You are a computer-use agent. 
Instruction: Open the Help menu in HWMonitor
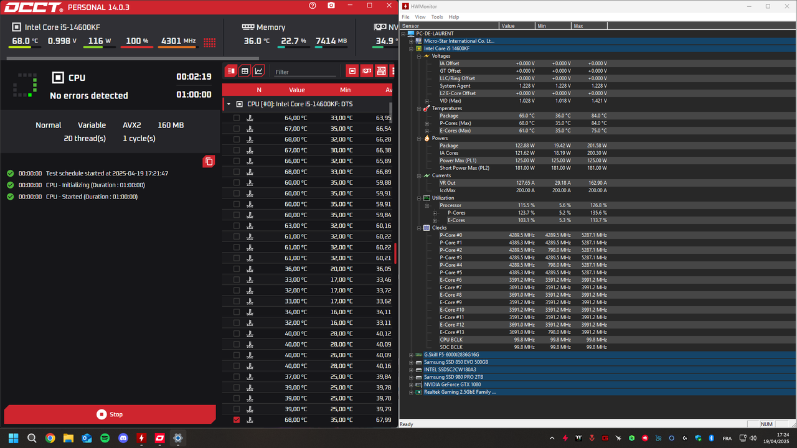454,17
